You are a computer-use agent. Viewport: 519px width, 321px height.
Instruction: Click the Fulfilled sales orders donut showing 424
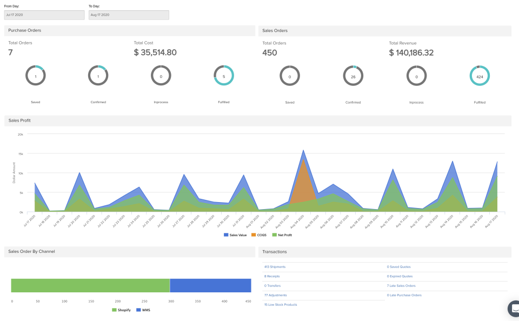coord(480,75)
